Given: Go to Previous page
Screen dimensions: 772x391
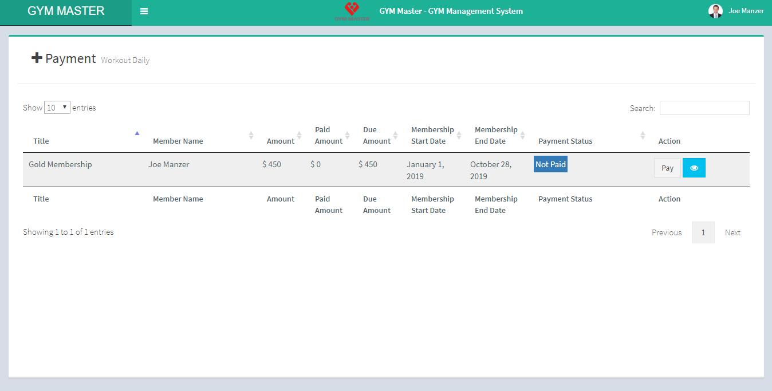Looking at the screenshot, I should coord(667,232).
